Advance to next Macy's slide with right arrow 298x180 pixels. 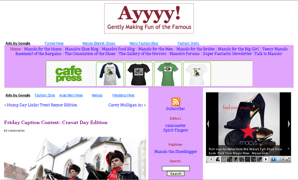point(289,124)
